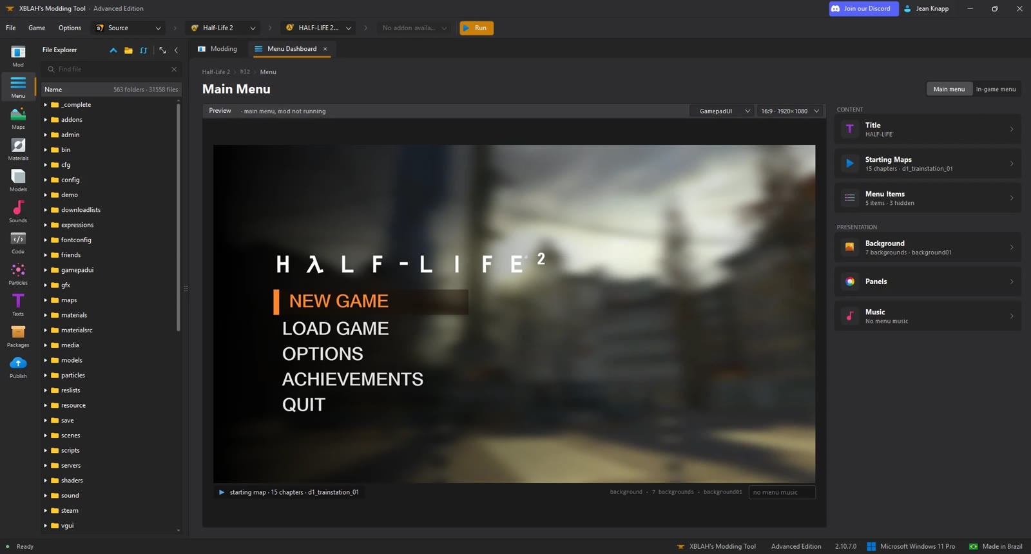Click the File Explorer expand arrows icon

pos(162,50)
